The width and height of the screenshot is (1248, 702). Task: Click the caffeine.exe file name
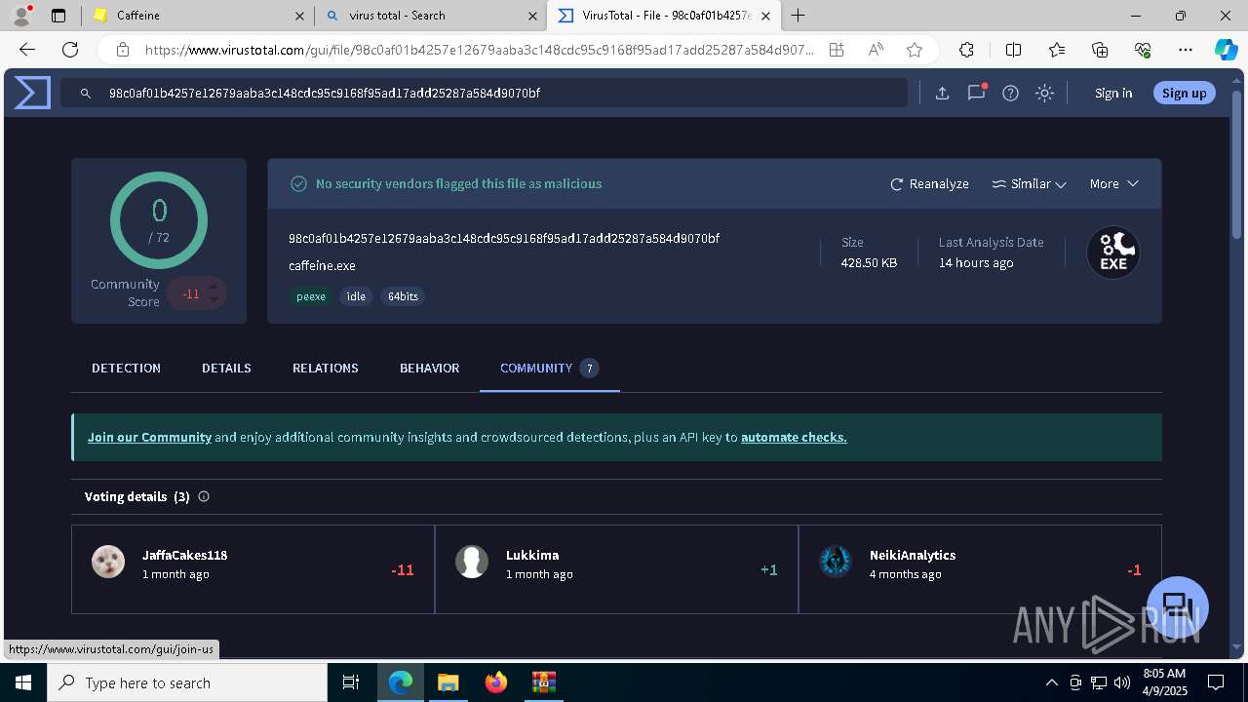[322, 265]
